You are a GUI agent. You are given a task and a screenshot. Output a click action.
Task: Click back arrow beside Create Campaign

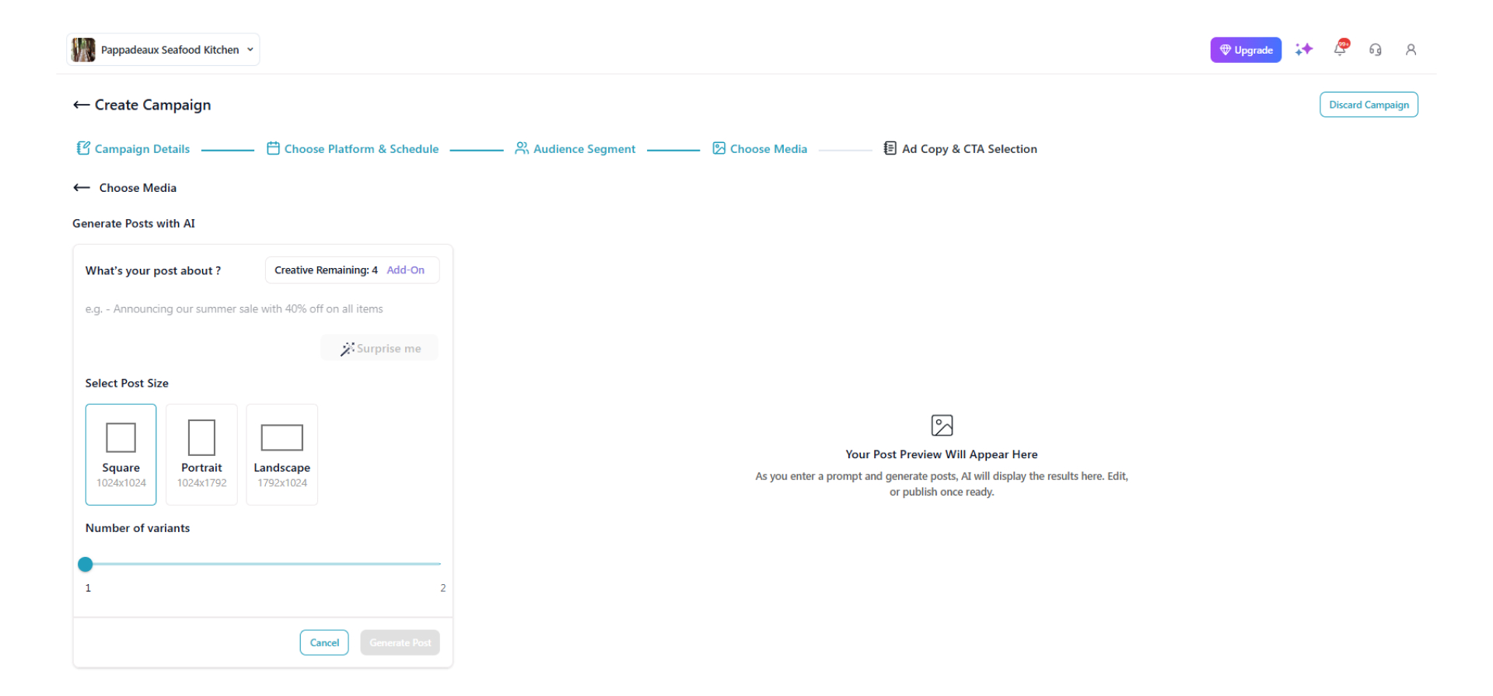click(81, 105)
